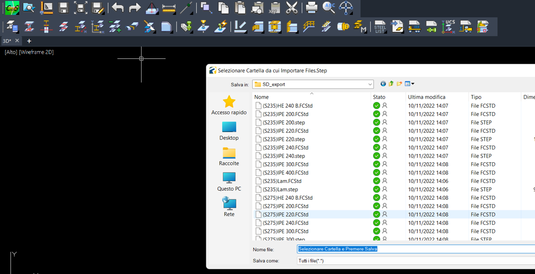Image resolution: width=535 pixels, height=274 pixels.
Task: Open the view menu dropdown in dialog
Action: pos(409,84)
